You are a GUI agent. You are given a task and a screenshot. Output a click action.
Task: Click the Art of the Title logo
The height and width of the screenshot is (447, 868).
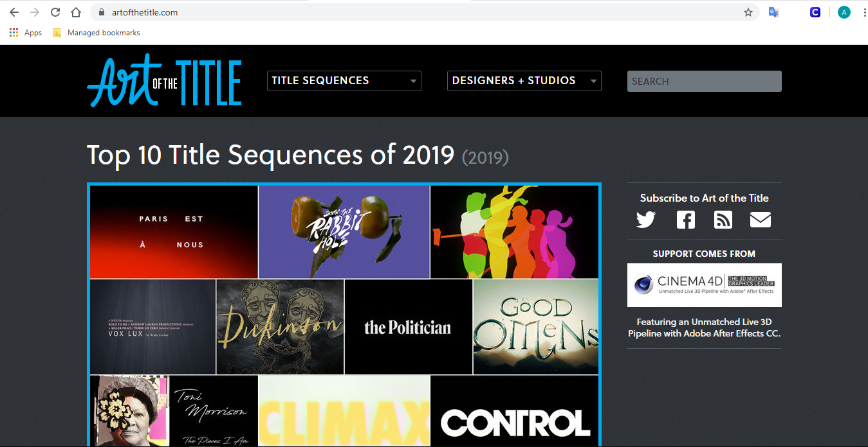165,80
